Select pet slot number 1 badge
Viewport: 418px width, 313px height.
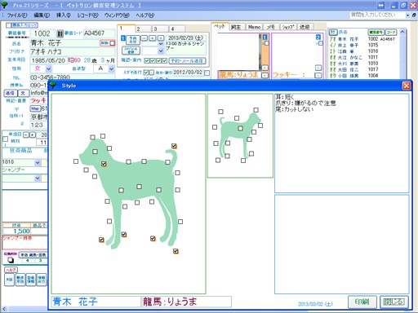click(265, 37)
